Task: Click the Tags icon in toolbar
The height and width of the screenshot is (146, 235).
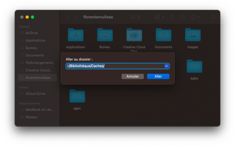Action: (x=182, y=17)
